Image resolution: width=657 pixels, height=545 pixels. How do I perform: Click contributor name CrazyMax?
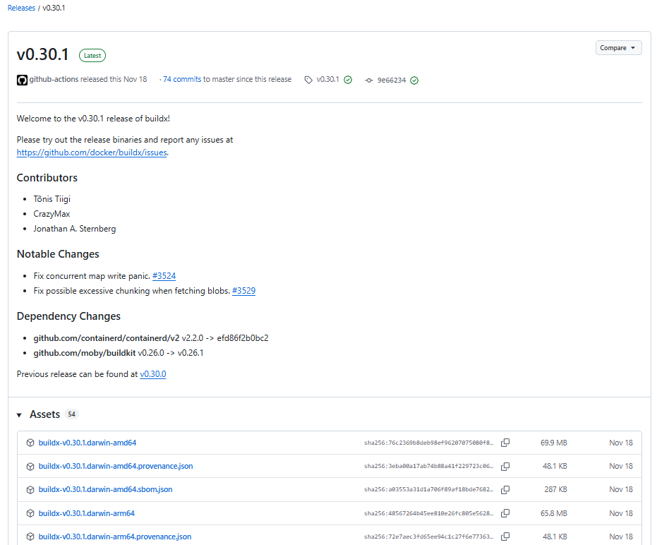click(52, 214)
